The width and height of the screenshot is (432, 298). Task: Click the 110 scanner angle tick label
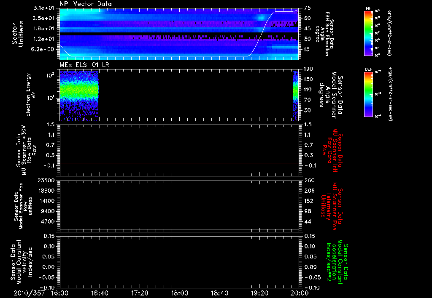[308, 90]
